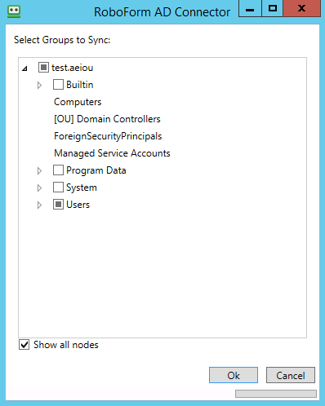Toggle the Users checkbox
Viewport: 325px width, 406px height.
(x=58, y=205)
